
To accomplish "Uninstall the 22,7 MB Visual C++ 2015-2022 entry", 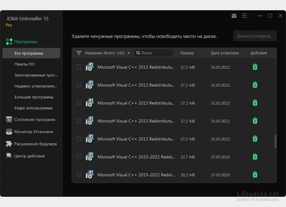I will [255, 157].
